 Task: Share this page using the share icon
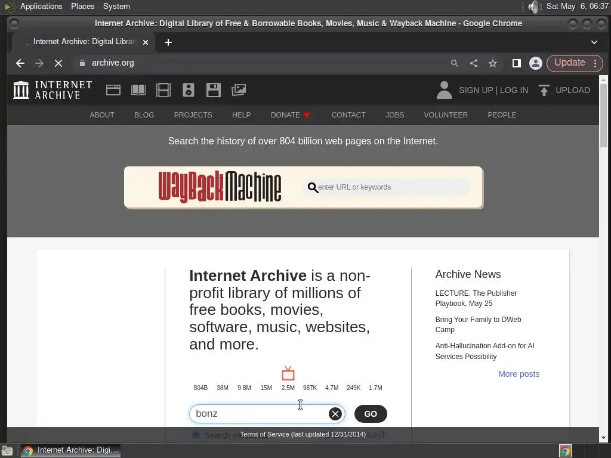pos(473,63)
